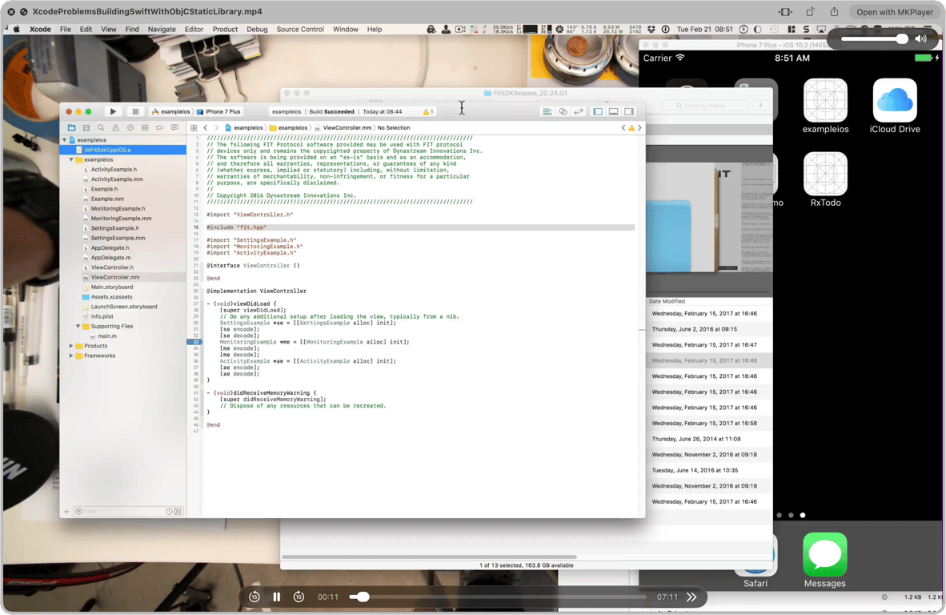Toggle the Navigator pane visibility

598,111
